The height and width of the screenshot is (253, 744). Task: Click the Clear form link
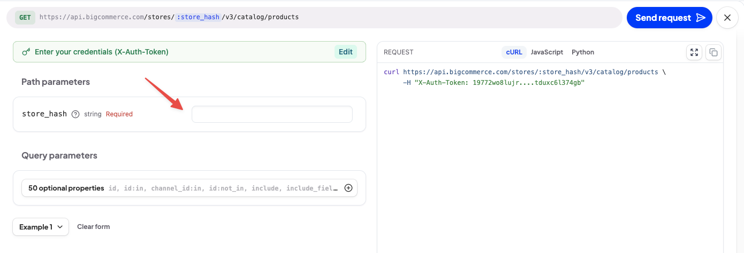point(94,227)
